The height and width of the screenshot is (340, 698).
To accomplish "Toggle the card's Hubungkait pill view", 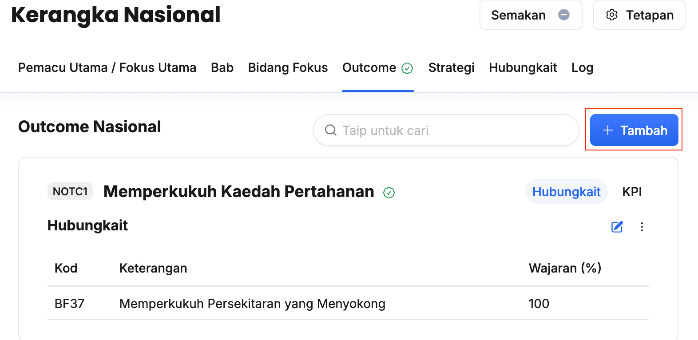I will (x=567, y=192).
